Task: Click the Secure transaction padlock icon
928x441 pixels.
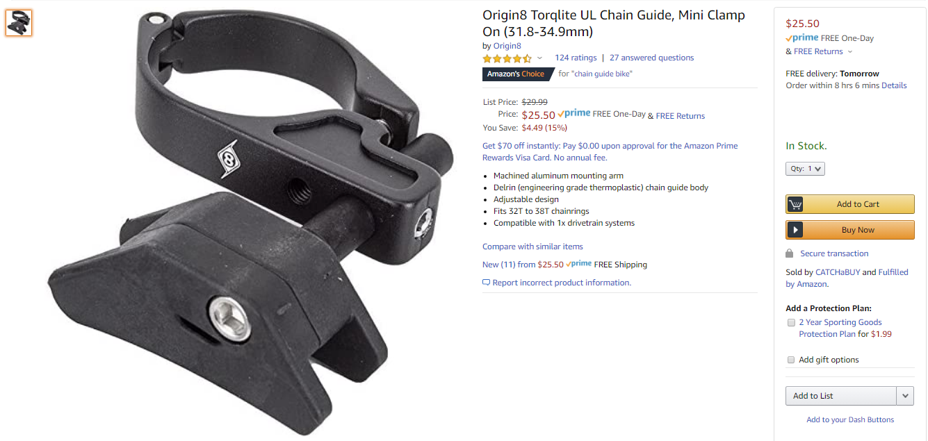Action: tap(790, 253)
